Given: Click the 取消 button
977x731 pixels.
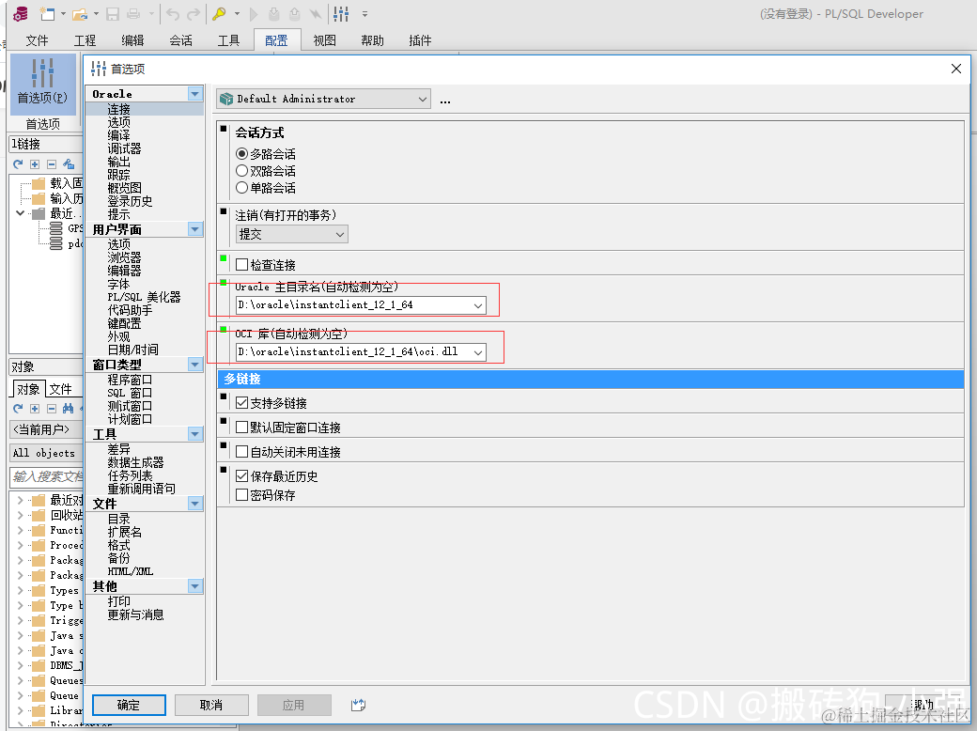Looking at the screenshot, I should pos(211,705).
